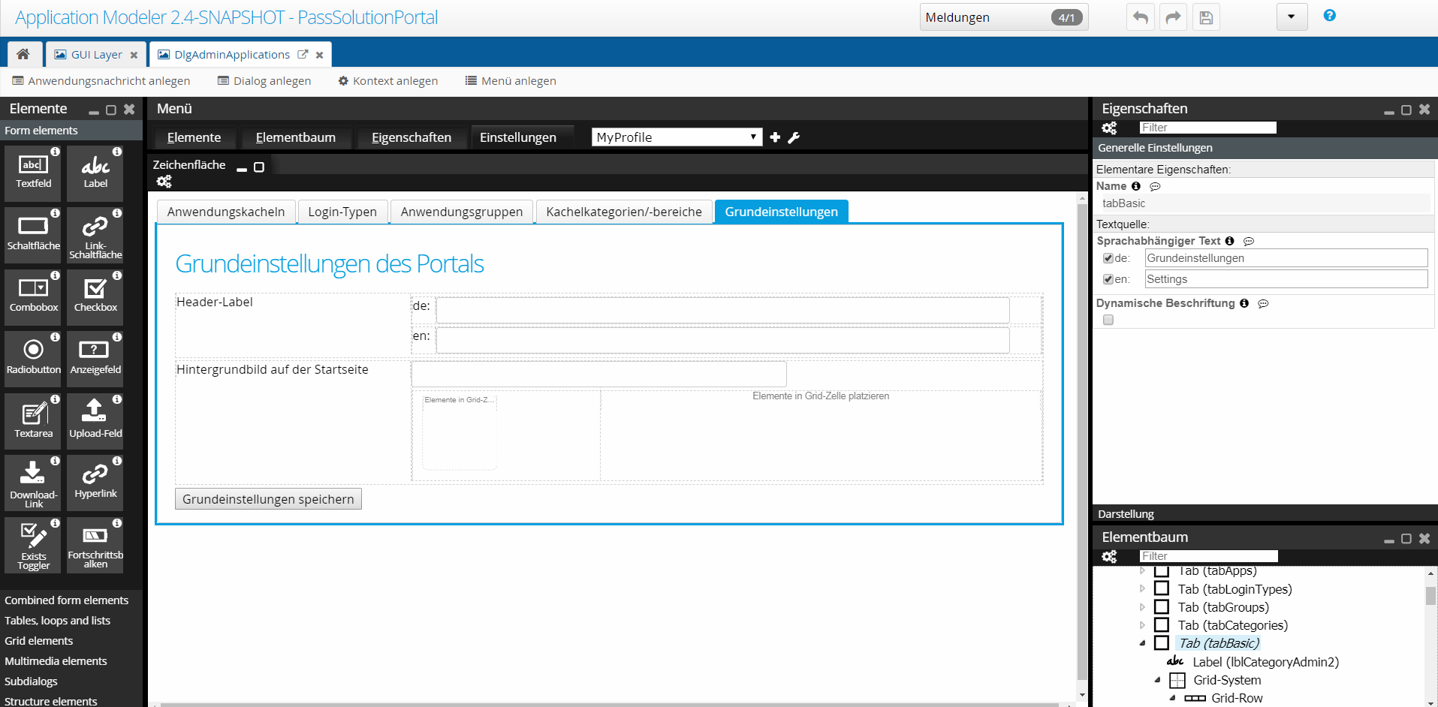
Task: Click the save diskette icon
Action: pyautogui.click(x=1206, y=17)
